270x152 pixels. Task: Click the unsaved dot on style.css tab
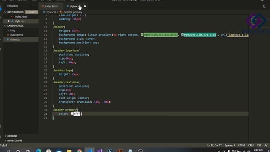85,6
